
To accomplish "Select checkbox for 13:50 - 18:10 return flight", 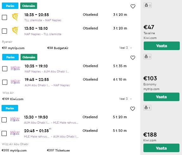I will (x=4, y=31).
